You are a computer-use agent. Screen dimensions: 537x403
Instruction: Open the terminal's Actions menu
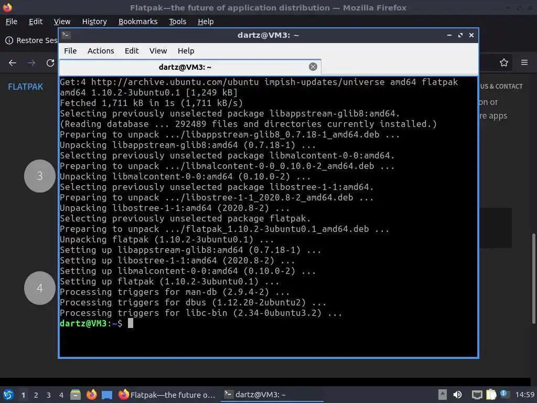101,51
